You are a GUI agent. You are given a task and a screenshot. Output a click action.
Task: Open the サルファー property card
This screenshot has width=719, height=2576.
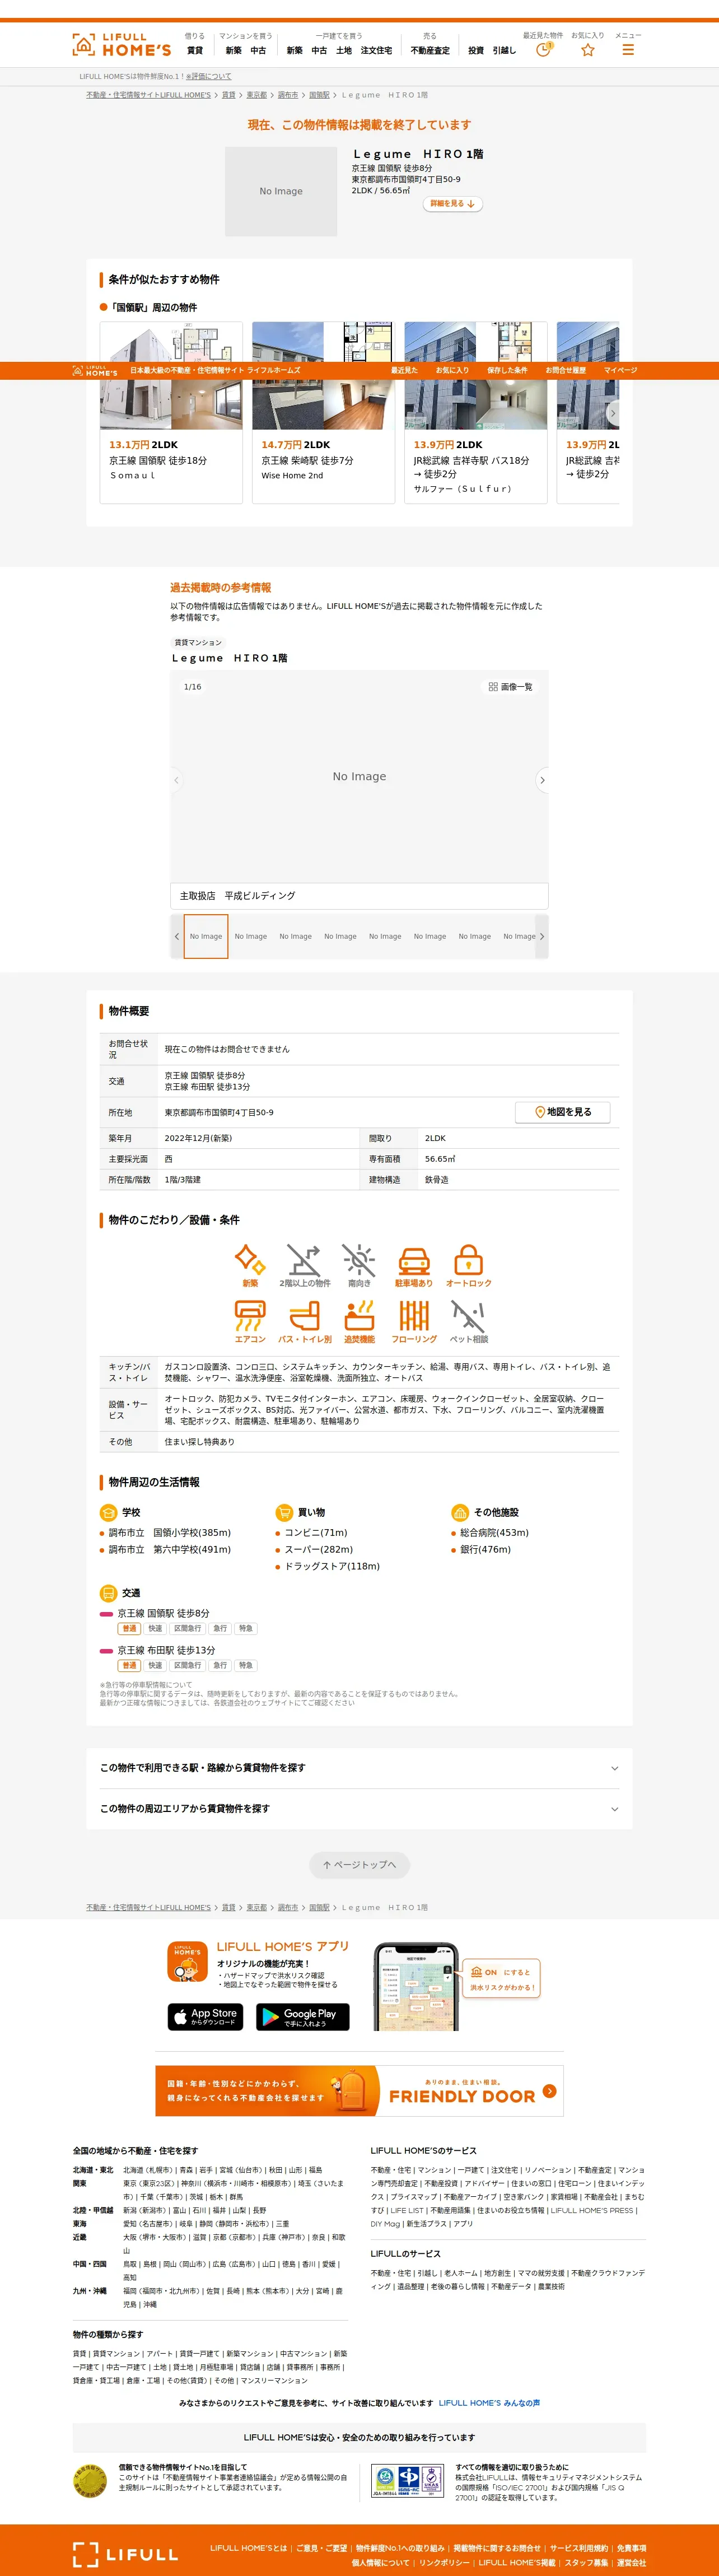(476, 412)
